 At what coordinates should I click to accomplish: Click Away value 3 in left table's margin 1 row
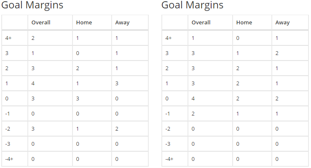(117, 84)
